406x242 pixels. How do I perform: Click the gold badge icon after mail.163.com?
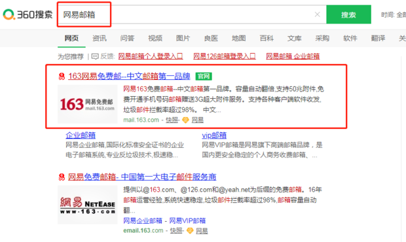point(186,120)
